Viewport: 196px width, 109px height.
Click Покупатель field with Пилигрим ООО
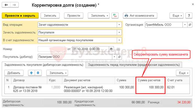[75, 57]
